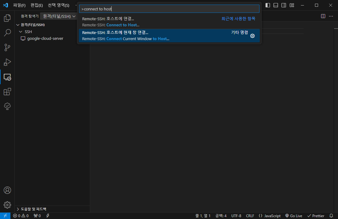
Task: Toggle bottom panel layout icon
Action: pos(276,5)
